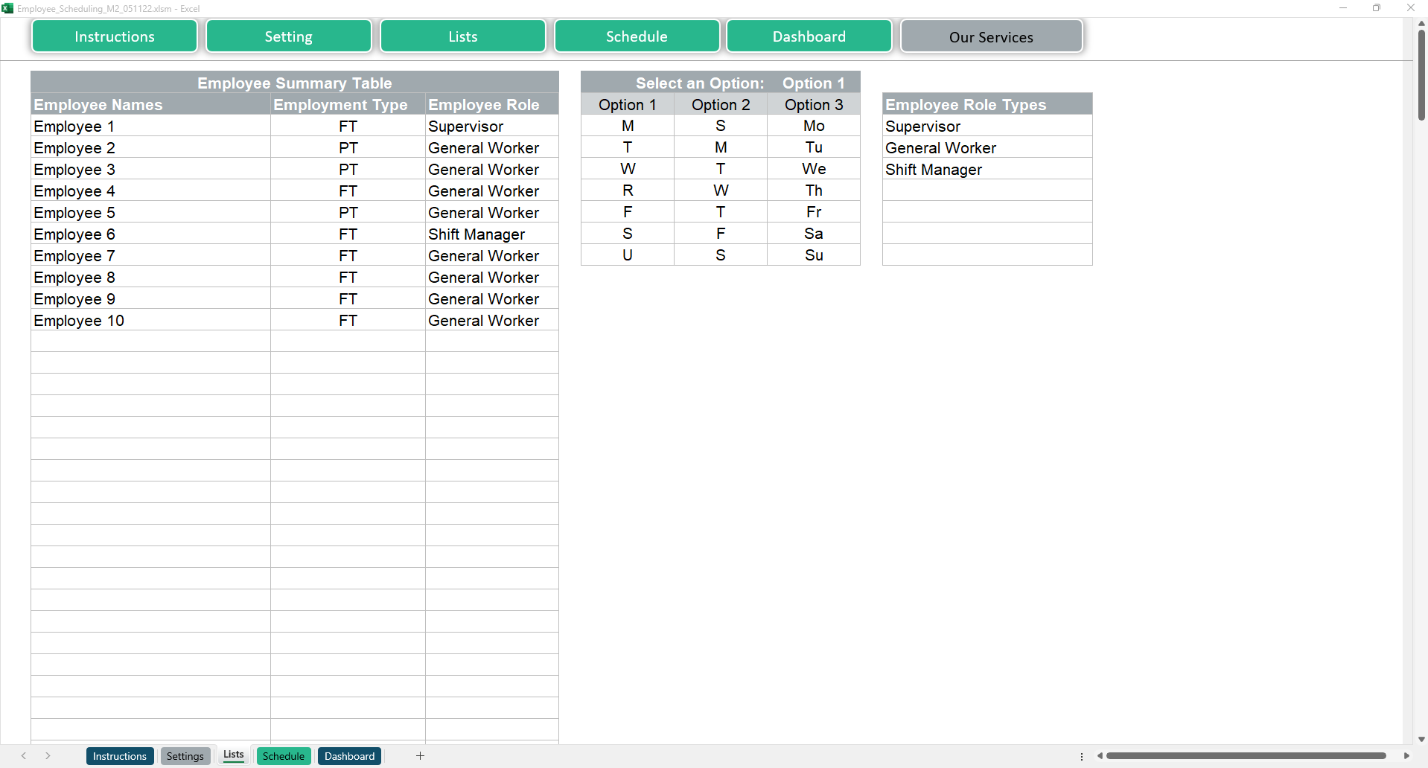This screenshot has height=768, width=1428.
Task: Go to Setting via top navigation button
Action: [288, 37]
